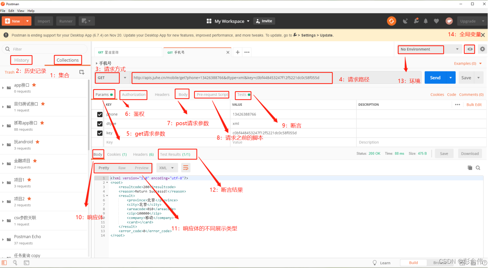Click the Invite button
The height and width of the screenshot is (268, 488).
(264, 21)
